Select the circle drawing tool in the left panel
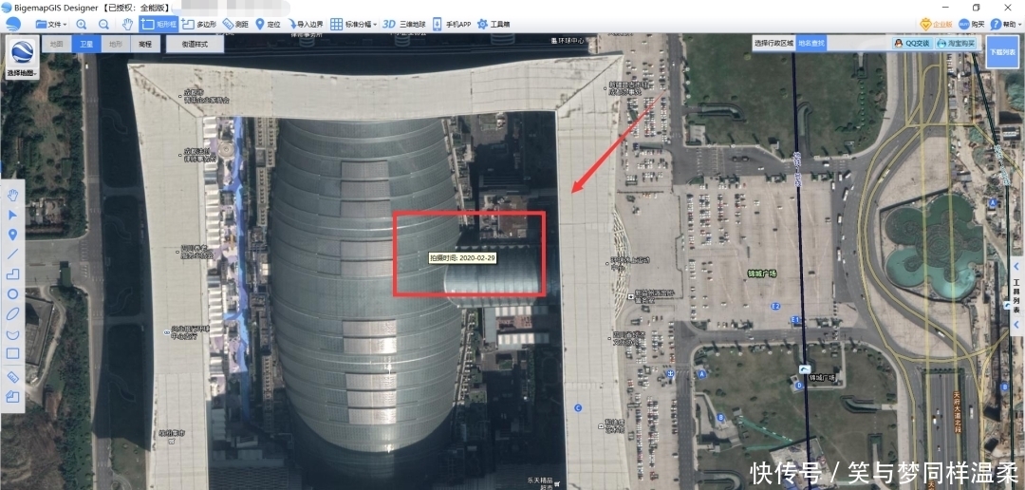1025x490 pixels. tap(12, 293)
